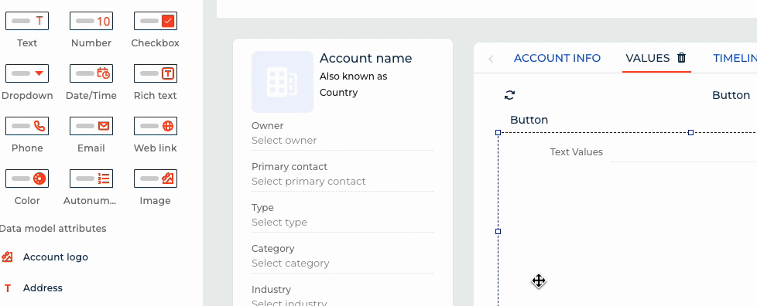Select the Color field element icon
The width and height of the screenshot is (757, 306).
[27, 178]
